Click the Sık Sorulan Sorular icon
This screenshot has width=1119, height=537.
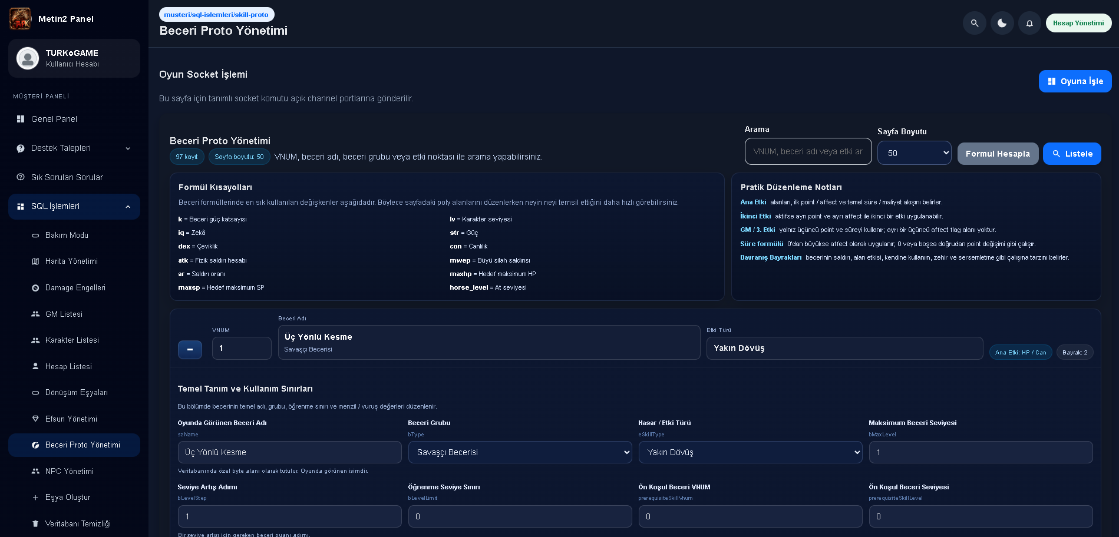click(21, 177)
